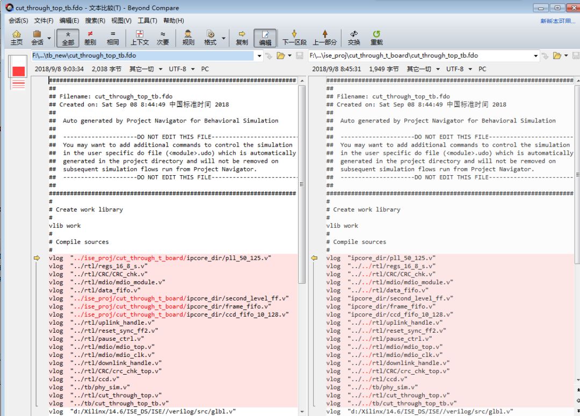Viewport: 580px width, 416px height.
Task: Open the 规则 rules tool
Action: point(189,38)
